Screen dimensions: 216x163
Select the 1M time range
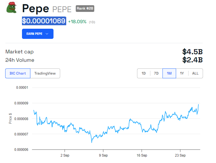[x=169, y=73]
